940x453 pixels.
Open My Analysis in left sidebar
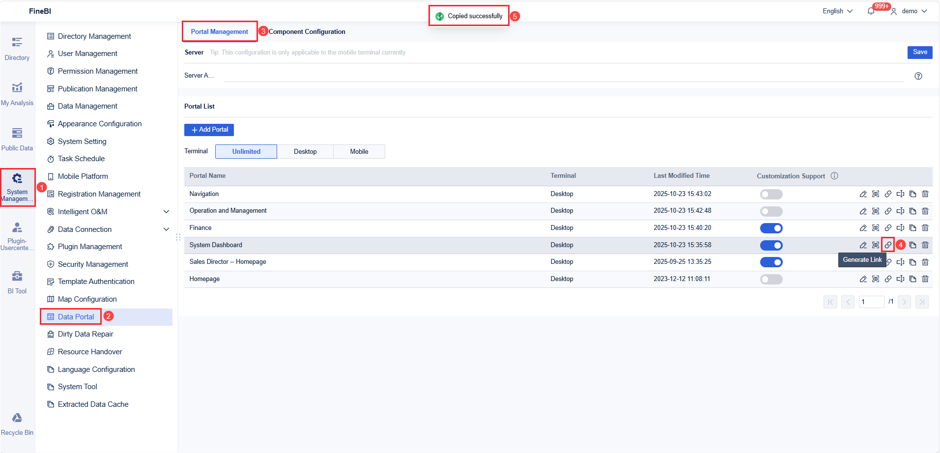17,94
